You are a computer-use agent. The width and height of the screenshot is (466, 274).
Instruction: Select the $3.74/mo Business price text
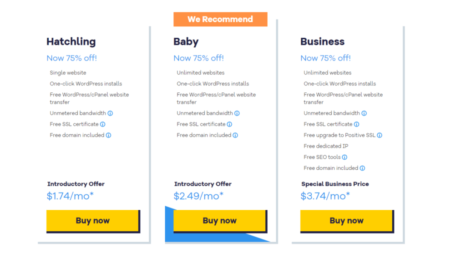pyautogui.click(x=325, y=196)
